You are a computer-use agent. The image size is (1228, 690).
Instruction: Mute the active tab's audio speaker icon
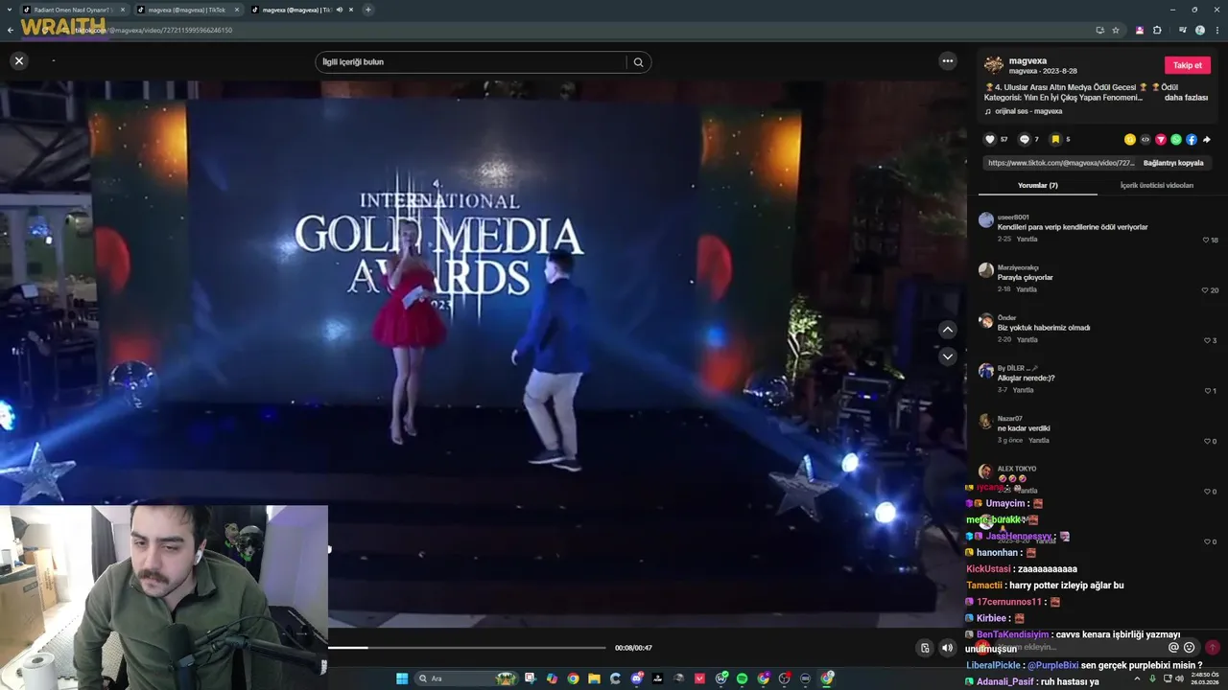(339, 10)
